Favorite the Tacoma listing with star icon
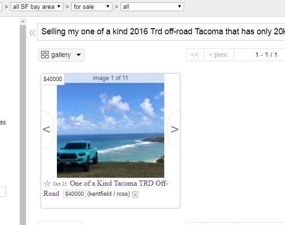Screen dimensions: 285x225 (47, 183)
